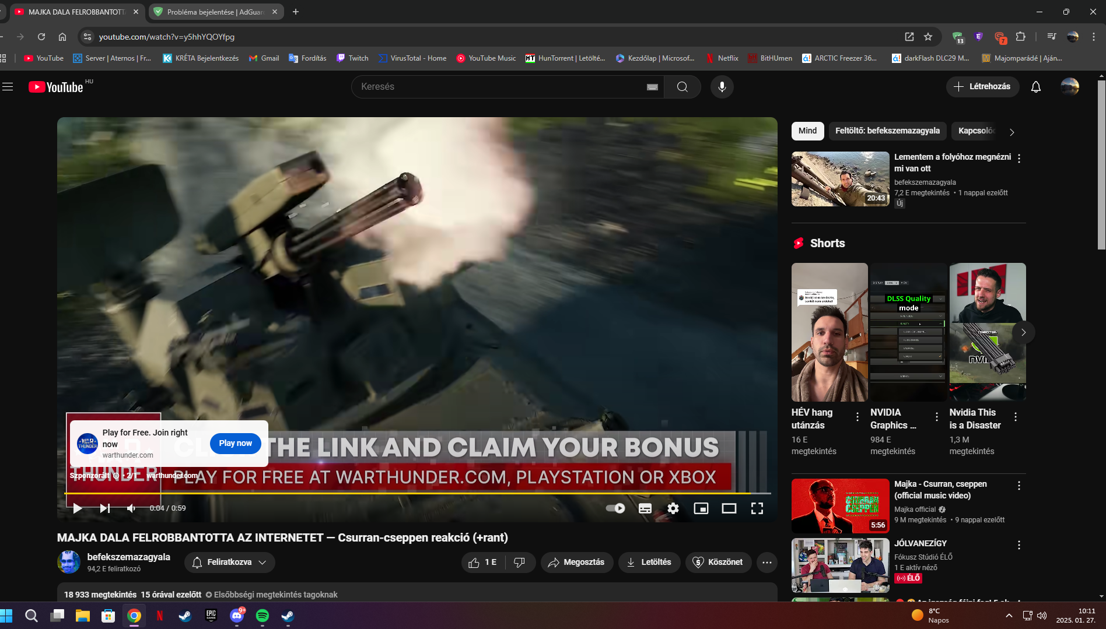Open befekszemazagyala channel avatar
Image resolution: width=1106 pixels, height=629 pixels.
(69, 562)
